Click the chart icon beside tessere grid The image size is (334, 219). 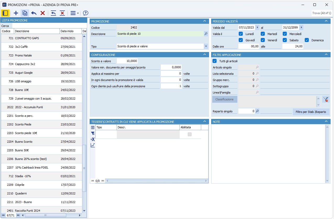click(93, 145)
